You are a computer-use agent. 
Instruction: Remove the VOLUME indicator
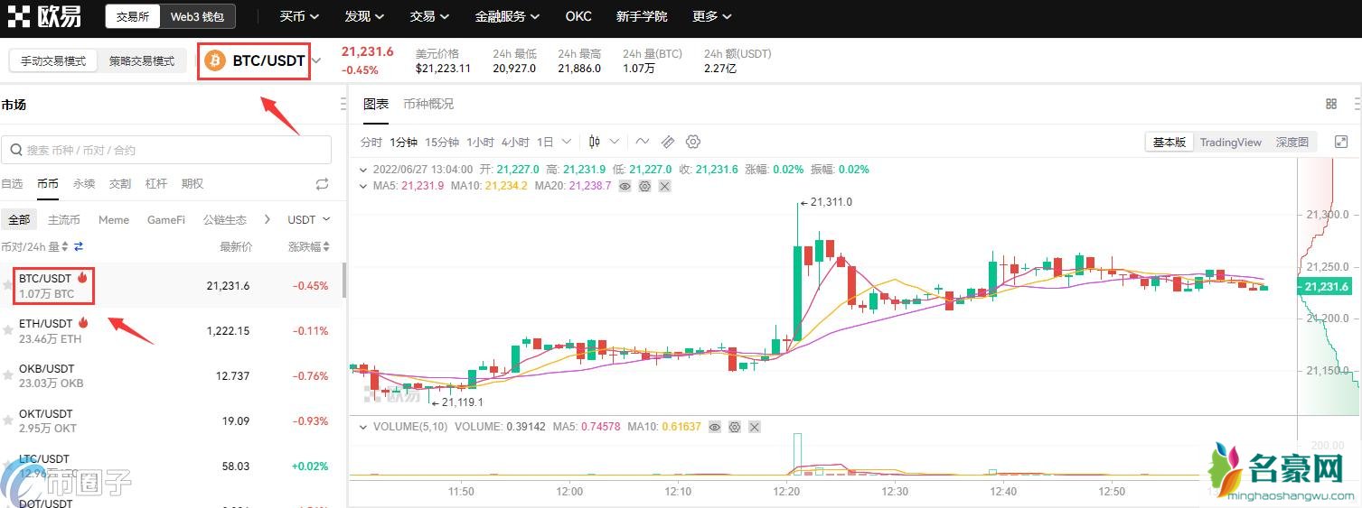click(x=755, y=427)
